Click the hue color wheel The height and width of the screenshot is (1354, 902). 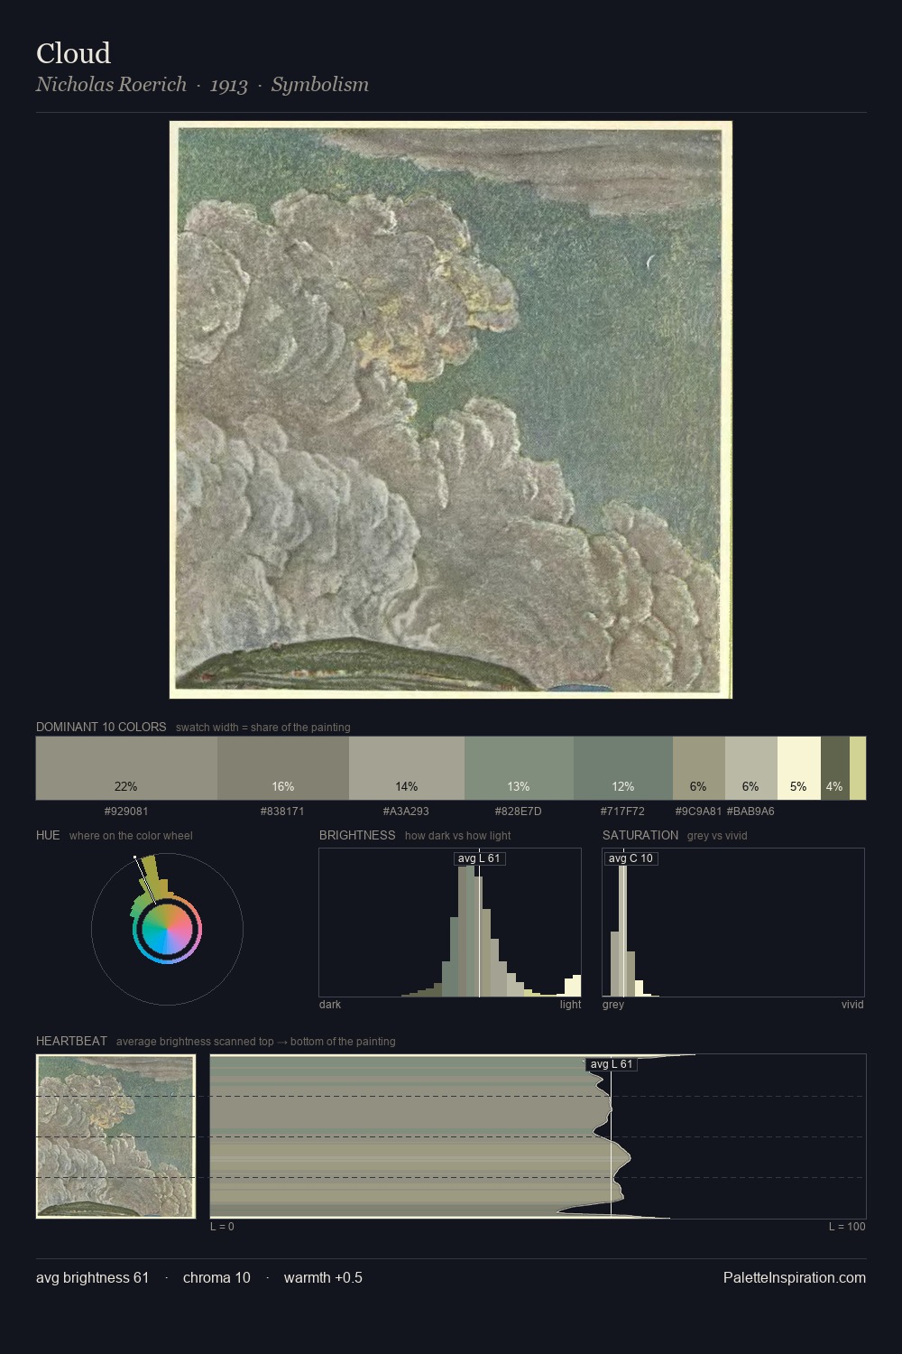(x=167, y=929)
